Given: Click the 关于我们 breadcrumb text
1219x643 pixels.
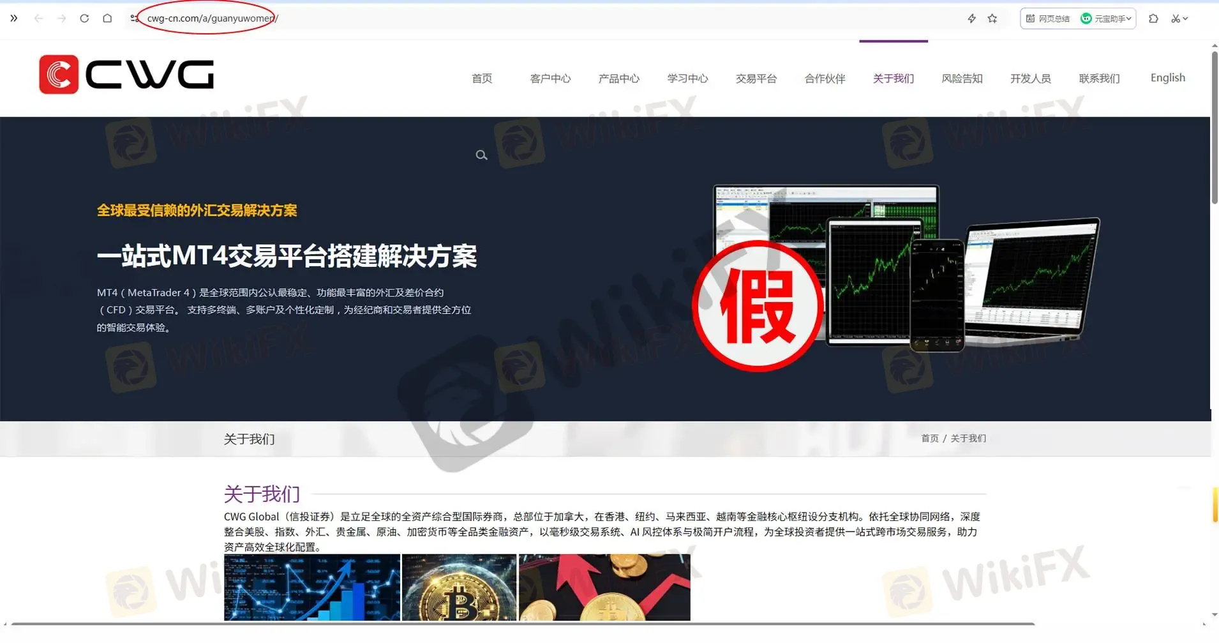Looking at the screenshot, I should click(968, 439).
